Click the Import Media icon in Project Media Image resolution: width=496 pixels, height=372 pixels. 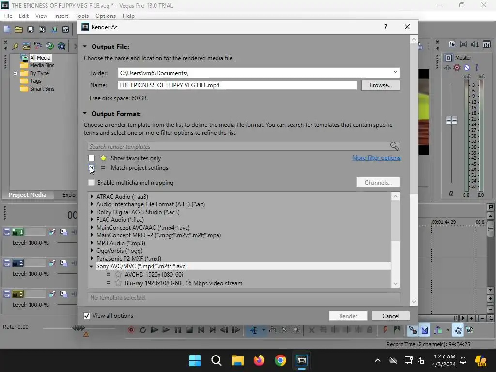click(26, 46)
